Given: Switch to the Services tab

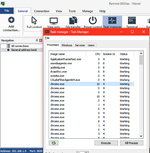Looking at the screenshot, I should click(80, 45).
